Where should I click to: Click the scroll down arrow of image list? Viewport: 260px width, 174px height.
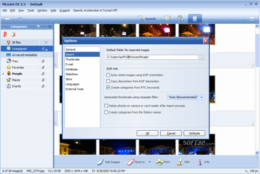click(x=257, y=153)
